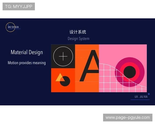Click the UX . JIU XIA credit
Image resolution: width=155 pixels, height=124 pixels.
click(141, 97)
